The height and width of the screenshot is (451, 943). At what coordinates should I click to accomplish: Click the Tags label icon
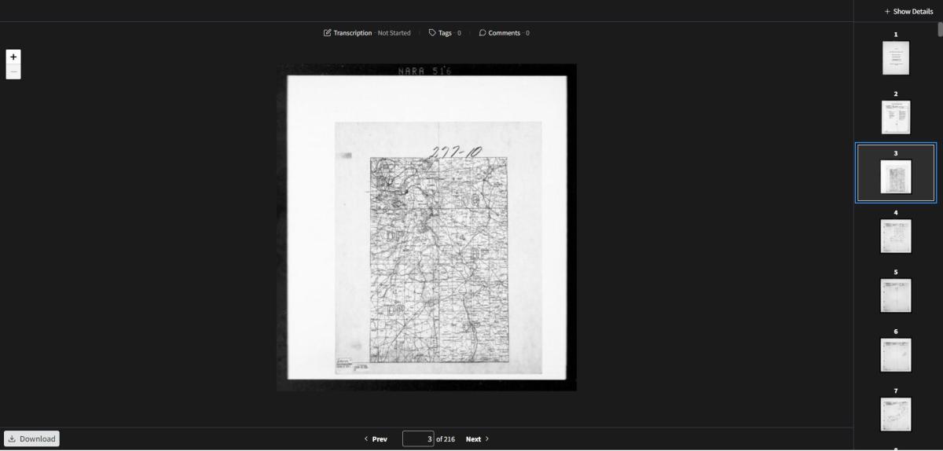tap(432, 33)
